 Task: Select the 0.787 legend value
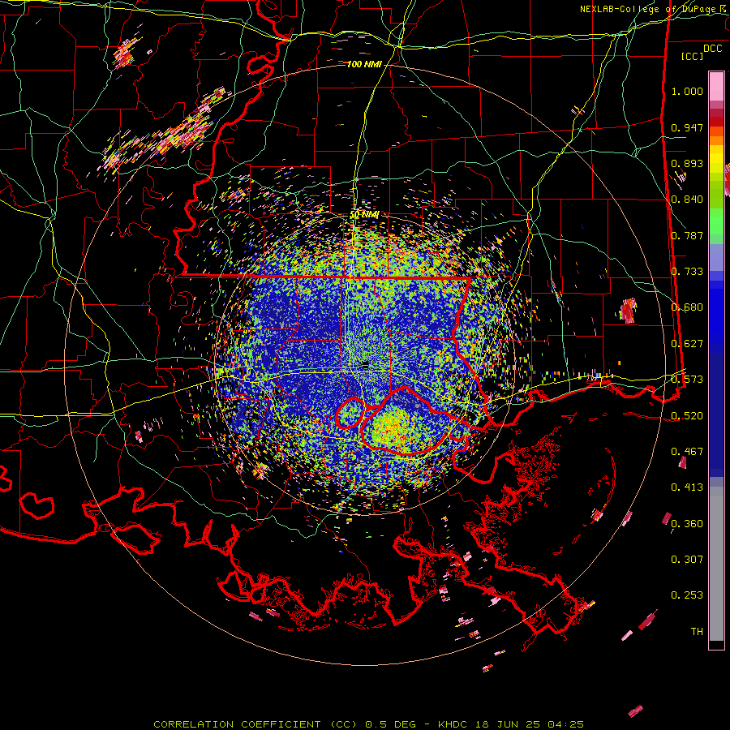(687, 235)
